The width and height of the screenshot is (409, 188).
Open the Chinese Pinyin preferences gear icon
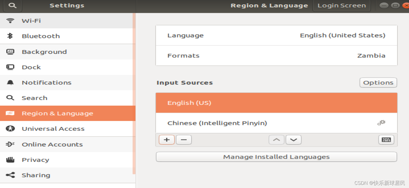coord(381,123)
